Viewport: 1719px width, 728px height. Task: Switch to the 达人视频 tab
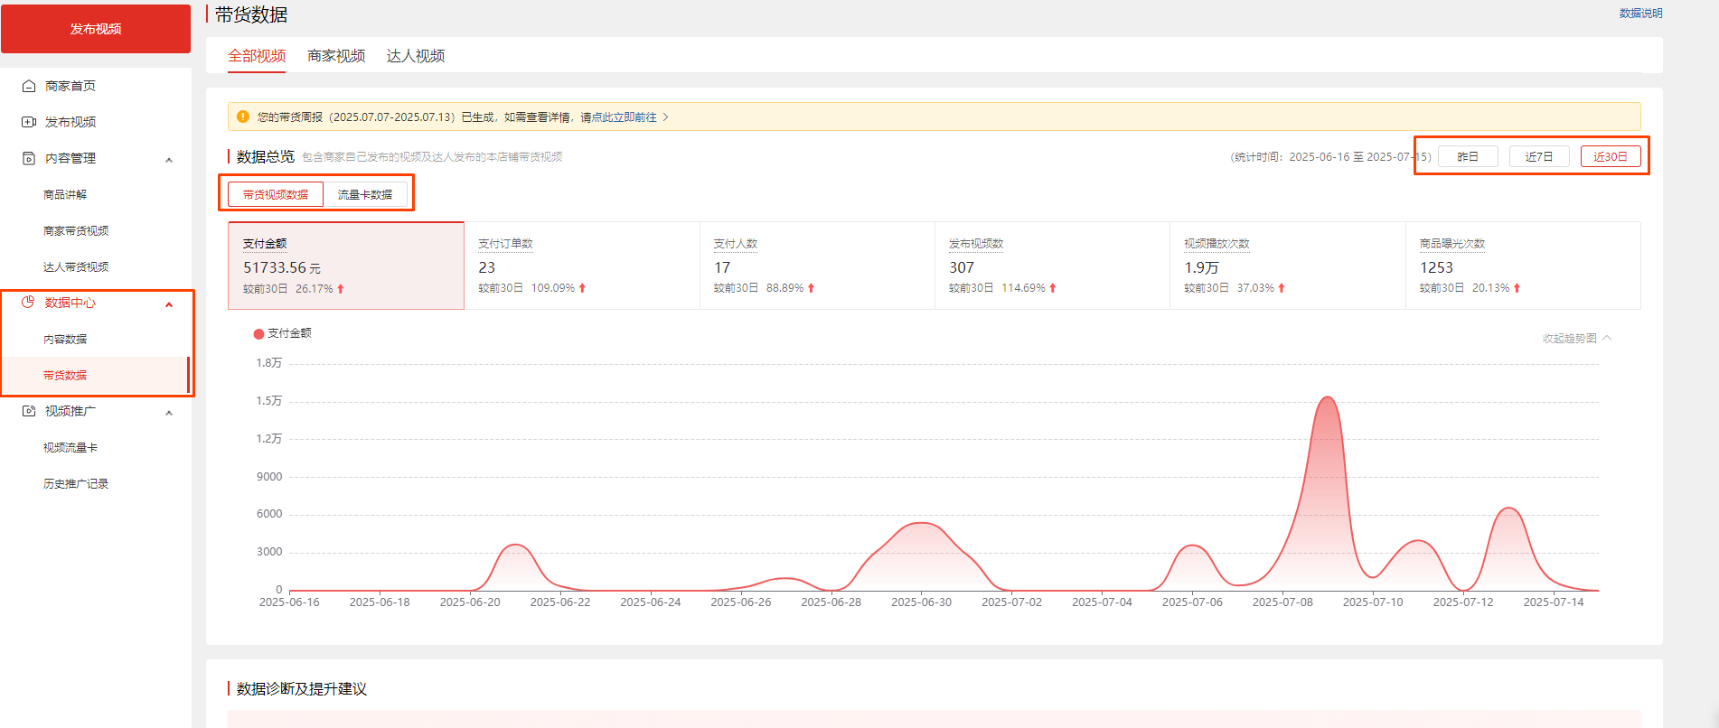pyautogui.click(x=416, y=56)
